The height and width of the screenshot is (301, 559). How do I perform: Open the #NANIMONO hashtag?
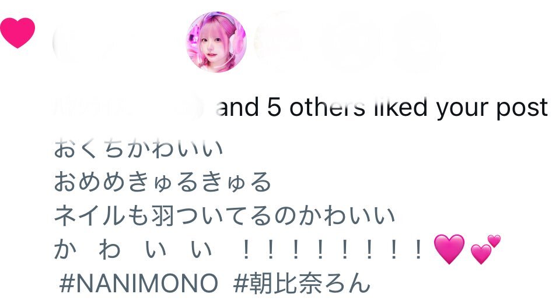coord(138,284)
